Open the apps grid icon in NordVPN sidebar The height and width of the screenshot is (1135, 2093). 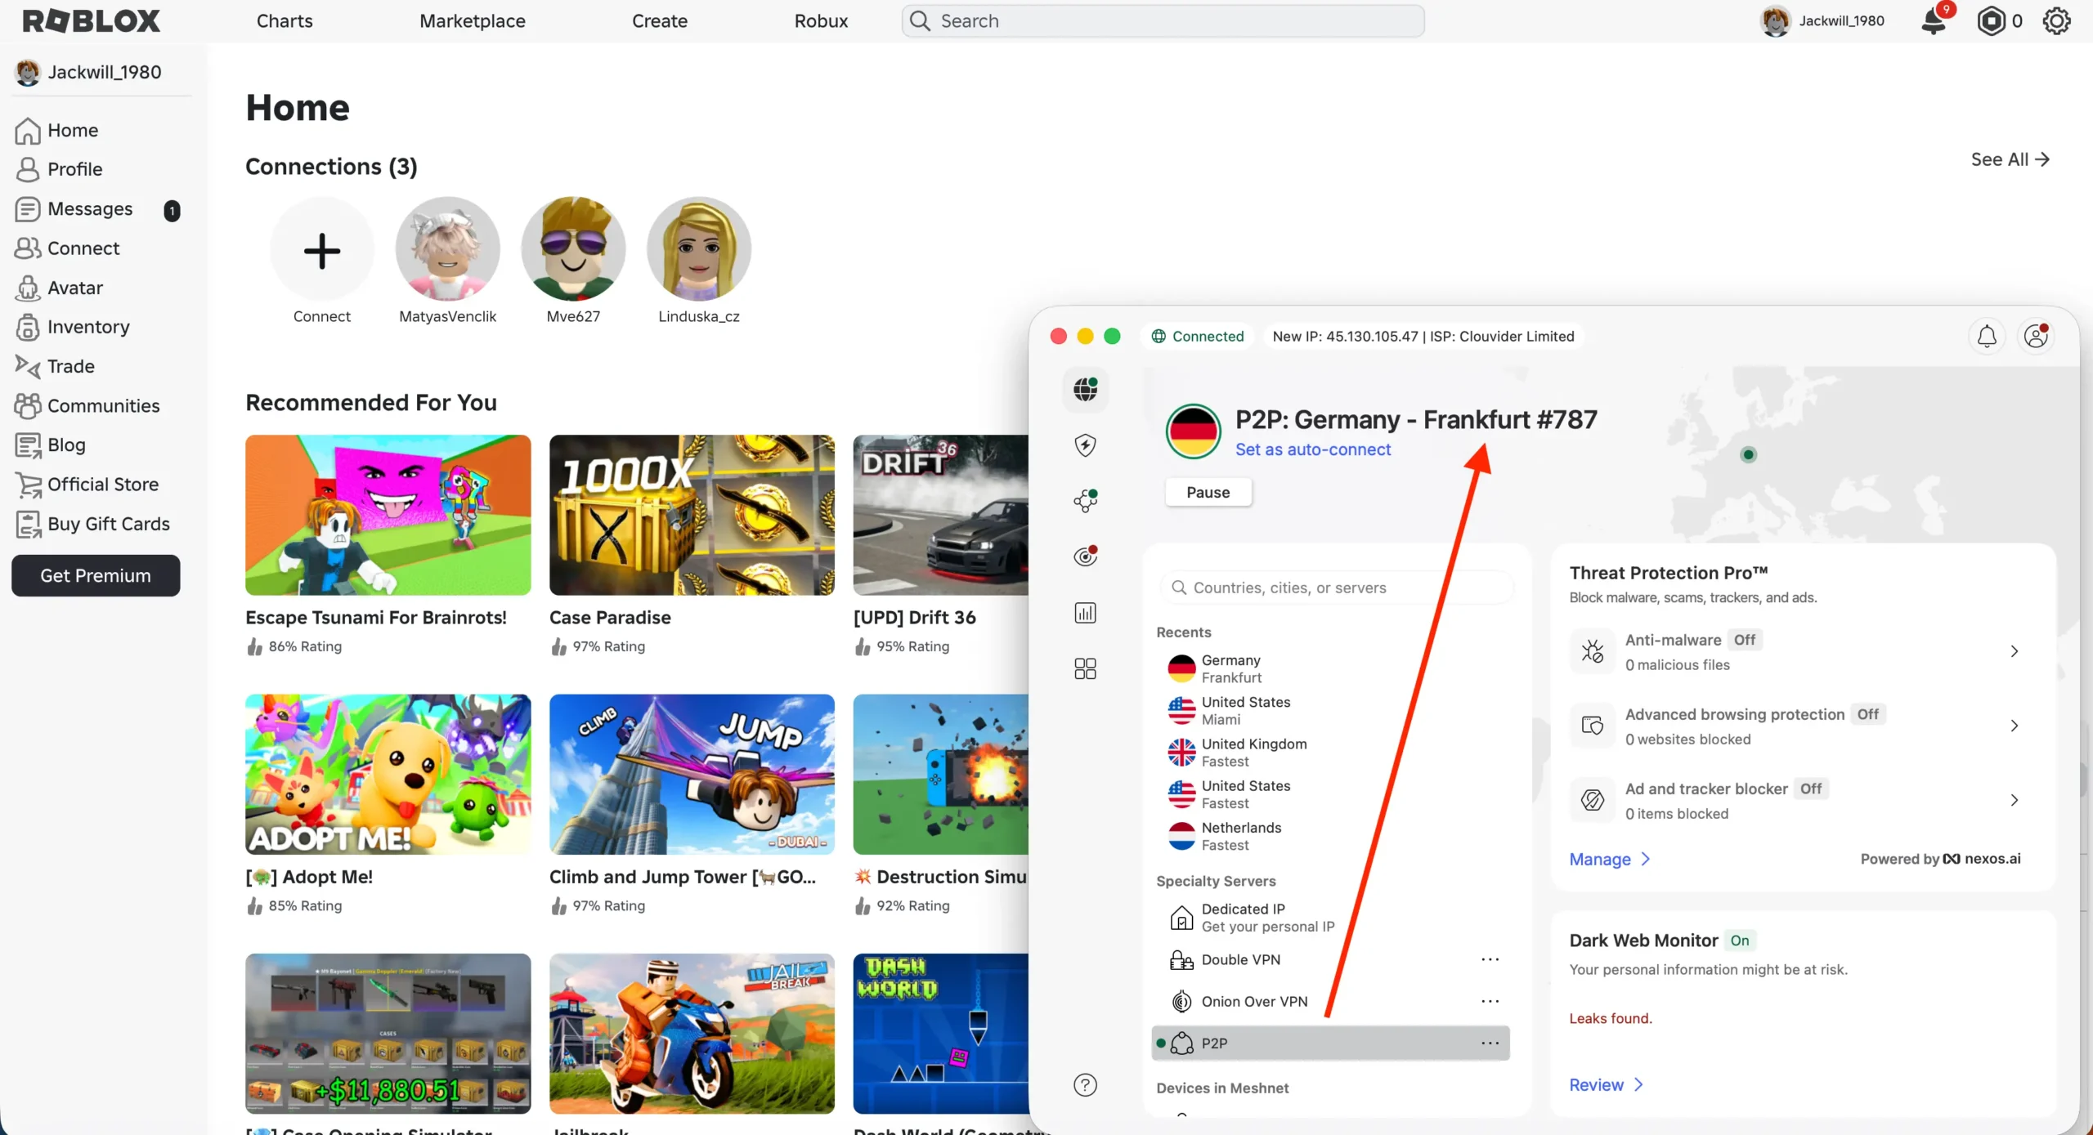tap(1085, 668)
